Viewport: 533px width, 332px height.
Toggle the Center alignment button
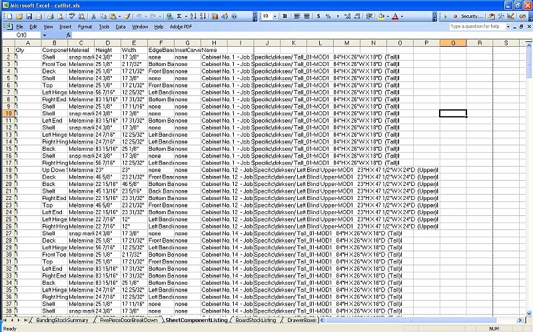pos(305,16)
